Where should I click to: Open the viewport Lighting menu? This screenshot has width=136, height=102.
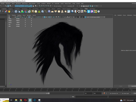click(x=19, y=15)
